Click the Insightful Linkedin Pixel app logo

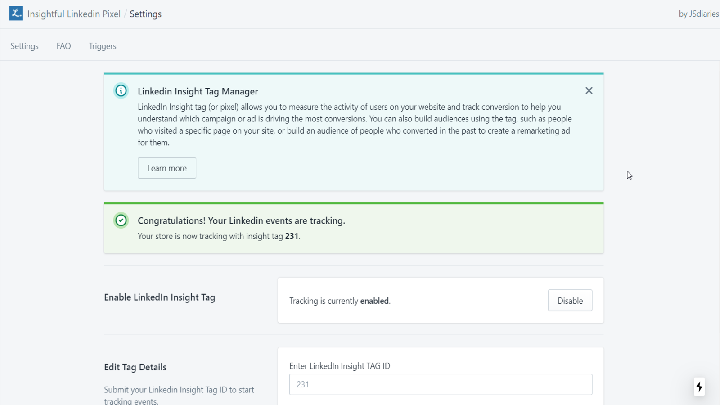click(16, 13)
